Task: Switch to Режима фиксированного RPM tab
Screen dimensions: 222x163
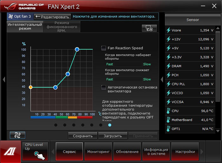Action: click(62, 27)
